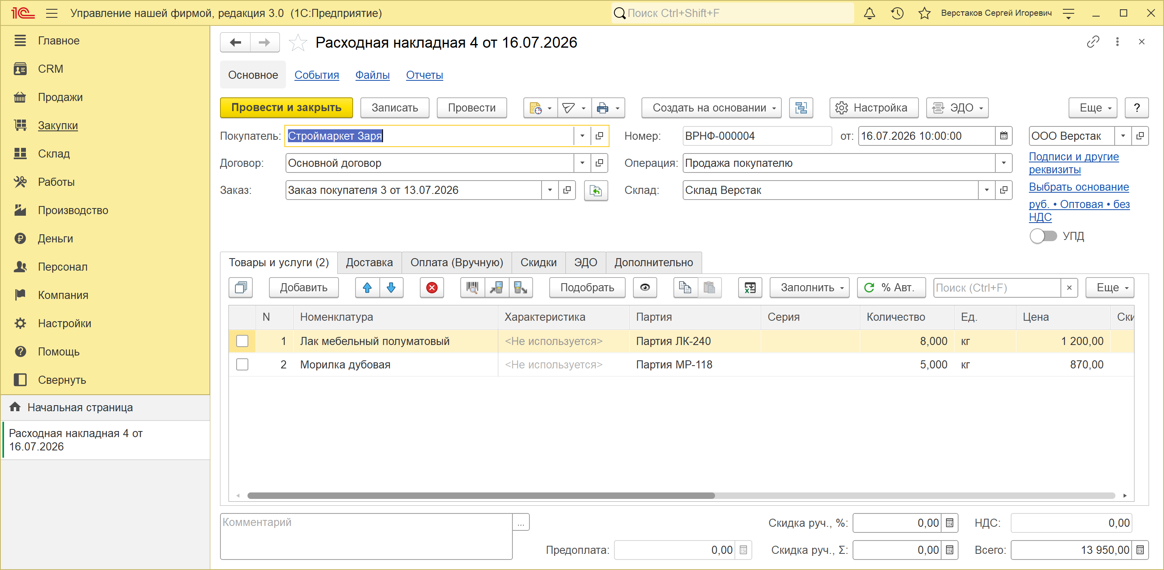Delete row with the red cross

tap(432, 288)
